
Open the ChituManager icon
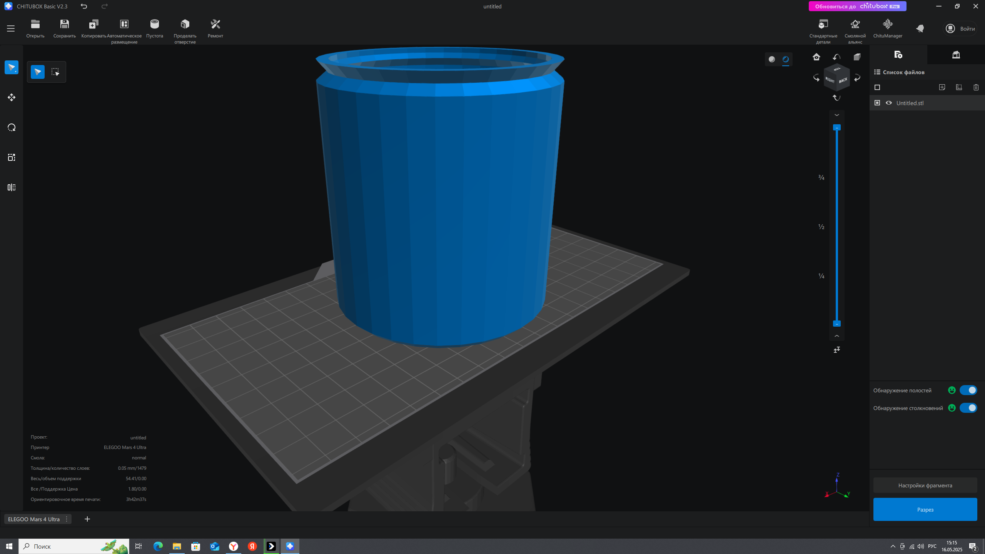[888, 28]
